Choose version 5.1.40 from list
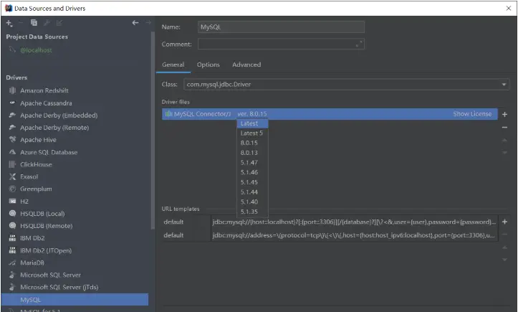 point(252,202)
